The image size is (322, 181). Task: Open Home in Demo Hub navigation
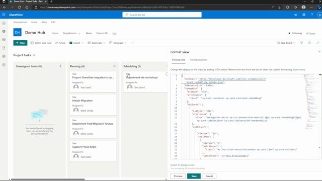click(x=55, y=33)
